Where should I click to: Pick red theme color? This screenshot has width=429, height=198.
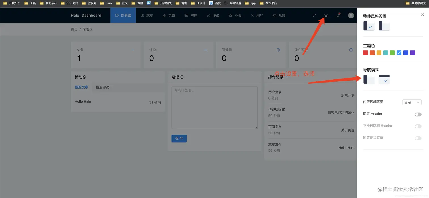(365, 53)
